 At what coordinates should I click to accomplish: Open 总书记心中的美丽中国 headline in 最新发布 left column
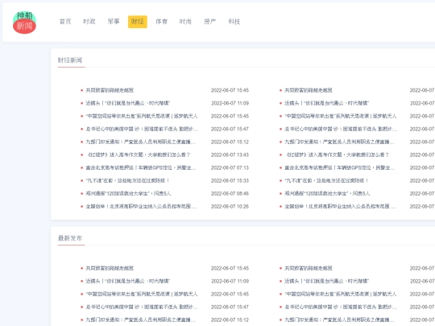(142, 307)
